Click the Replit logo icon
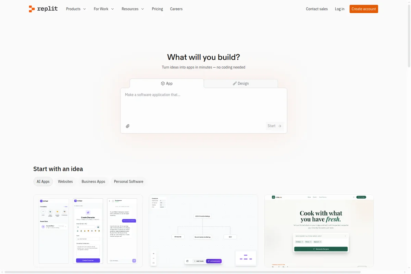The image size is (411, 274). [32, 9]
